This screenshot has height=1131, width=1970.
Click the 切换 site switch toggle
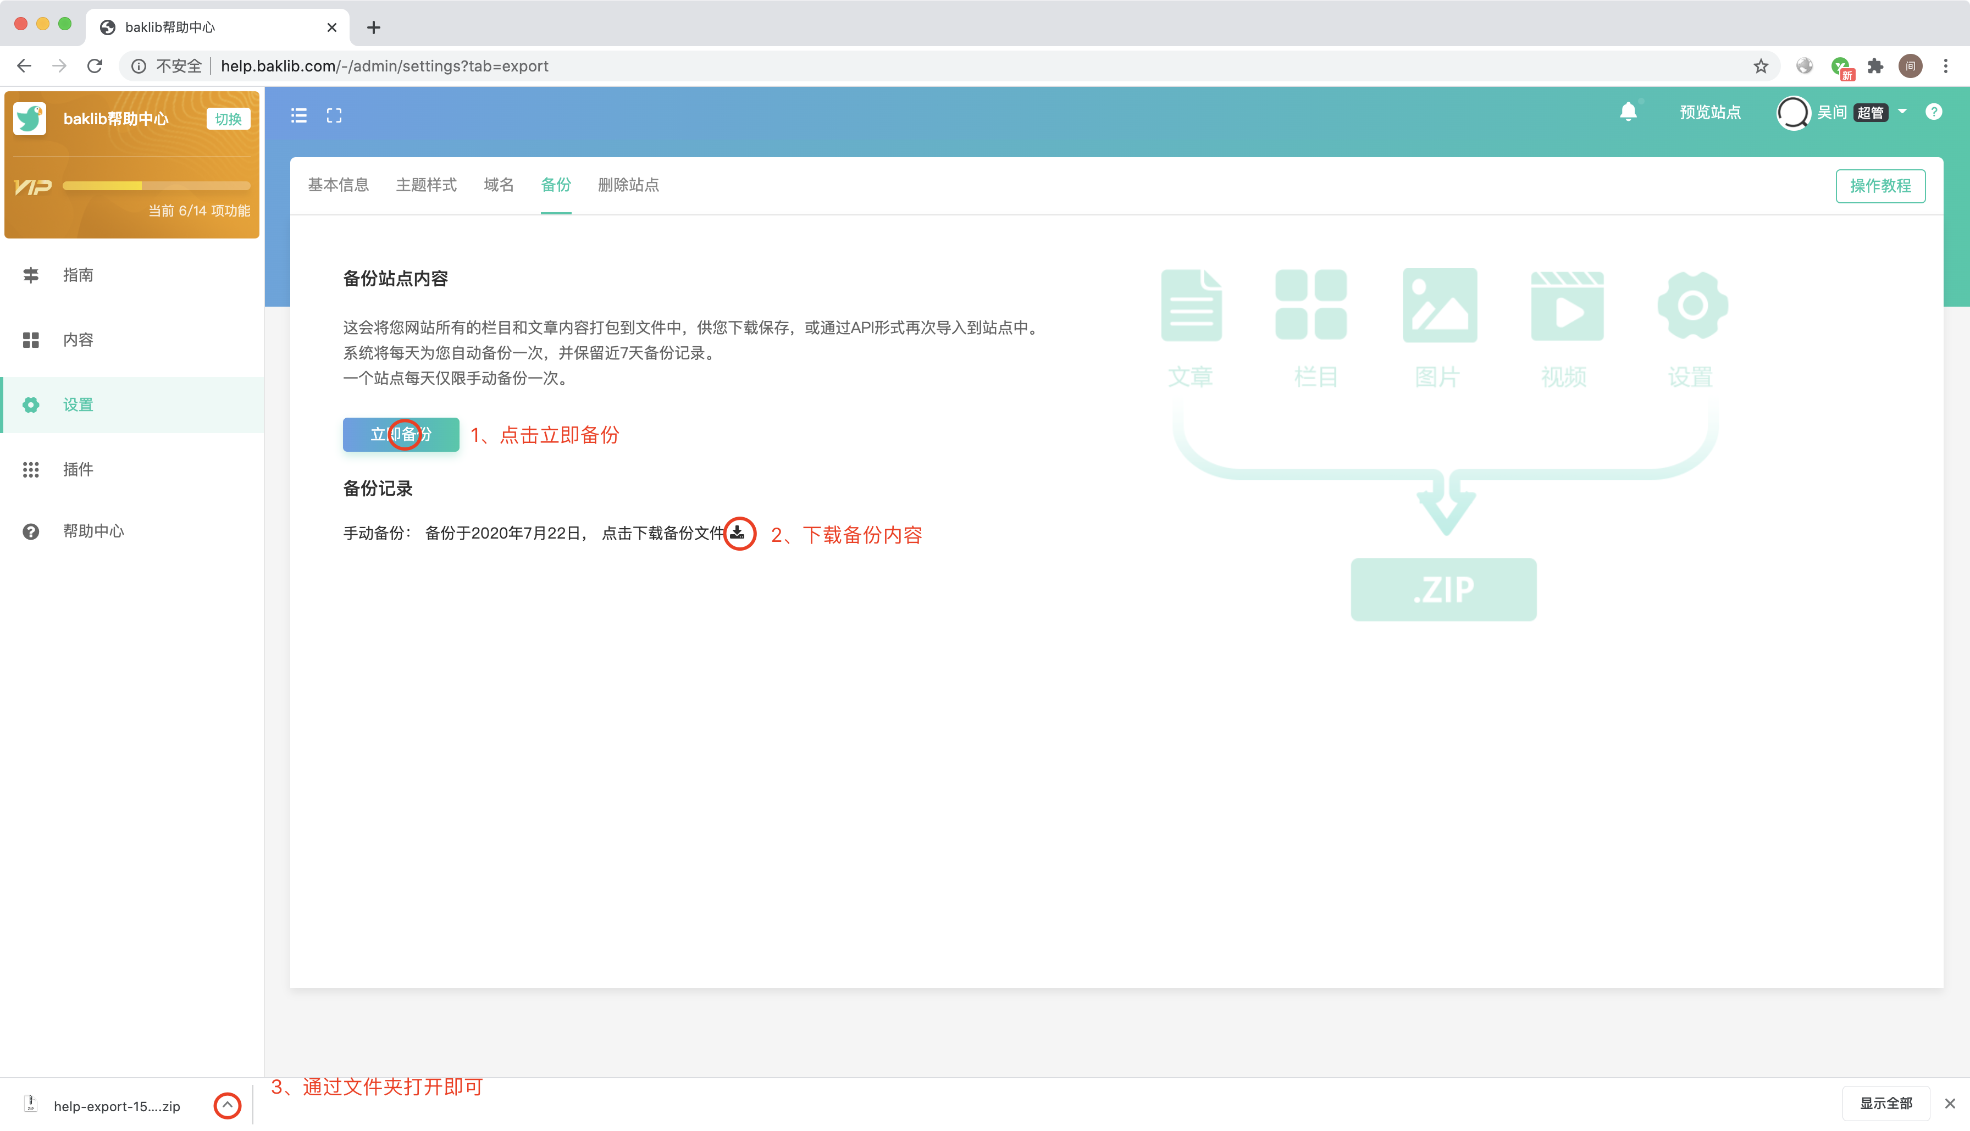[x=228, y=120]
